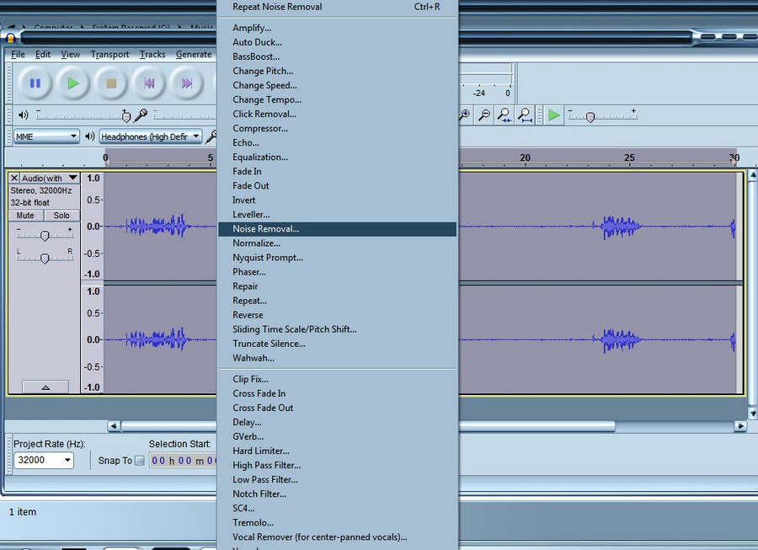
Task: Select Change Tempo... effect
Action: (x=337, y=99)
